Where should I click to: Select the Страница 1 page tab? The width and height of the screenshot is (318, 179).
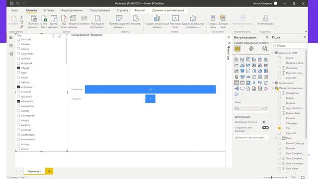click(x=34, y=171)
